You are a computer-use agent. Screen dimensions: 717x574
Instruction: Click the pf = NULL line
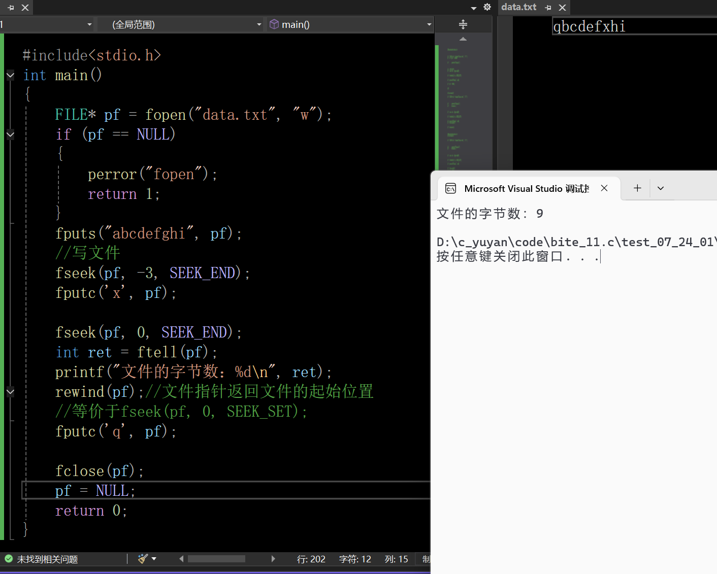coord(95,491)
